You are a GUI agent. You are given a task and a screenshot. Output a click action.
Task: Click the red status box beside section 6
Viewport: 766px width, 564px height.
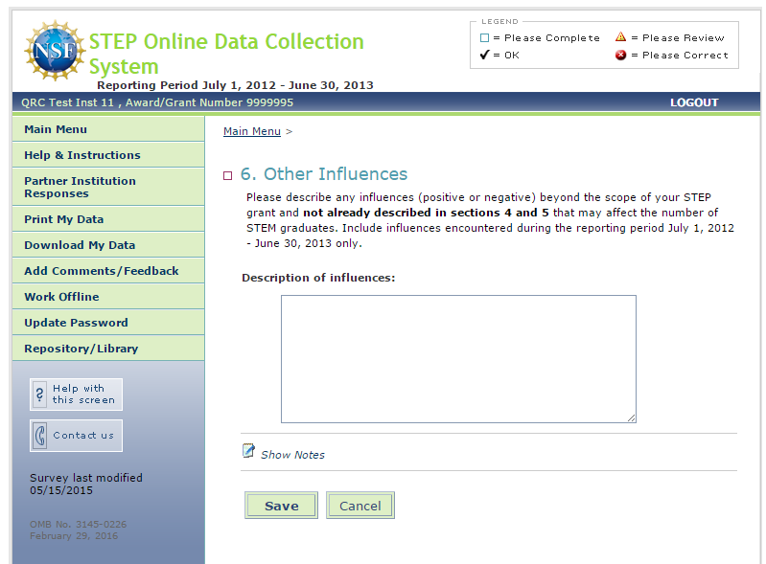pyautogui.click(x=227, y=175)
